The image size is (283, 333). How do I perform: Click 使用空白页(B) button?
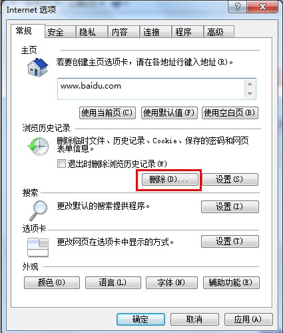pyautogui.click(x=230, y=113)
